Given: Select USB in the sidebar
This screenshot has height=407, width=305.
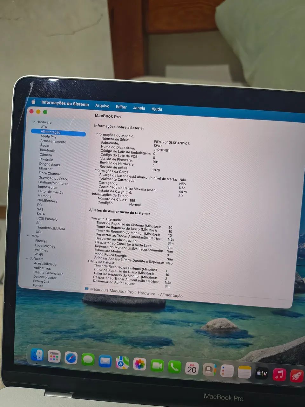Looking at the screenshot, I should click(39, 232).
